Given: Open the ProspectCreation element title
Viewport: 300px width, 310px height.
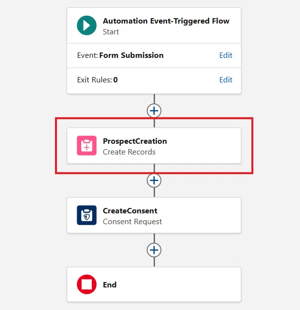Looking at the screenshot, I should tap(135, 141).
